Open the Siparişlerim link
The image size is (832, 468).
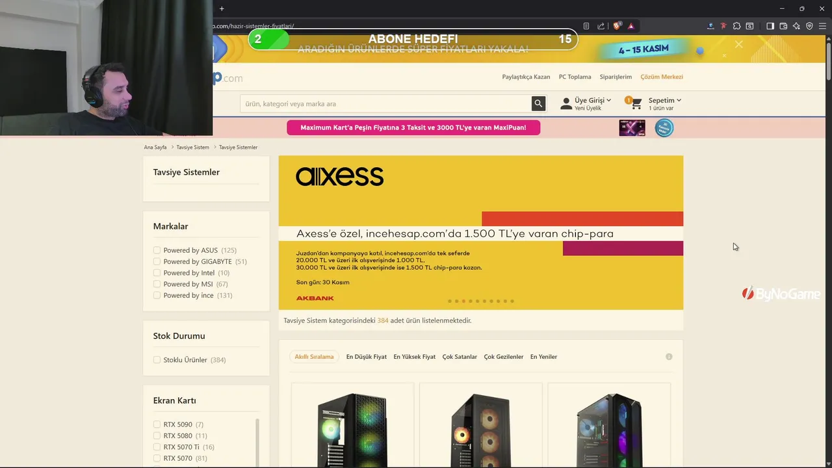[x=616, y=77]
